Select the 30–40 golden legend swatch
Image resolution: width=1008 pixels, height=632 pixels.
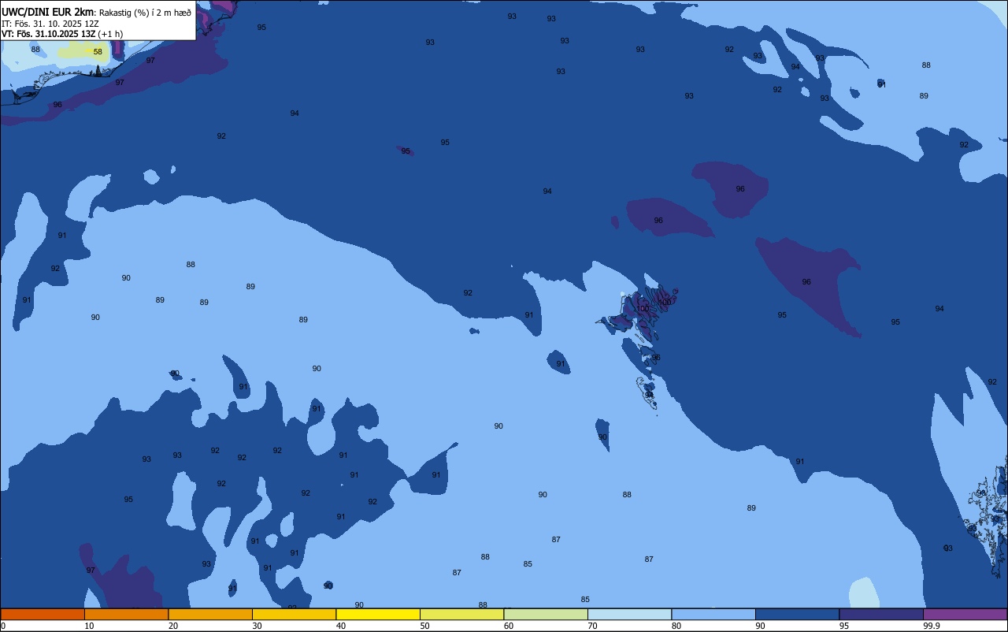[294, 614]
